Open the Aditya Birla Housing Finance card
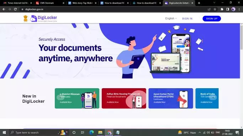The image size is (243, 136). (x=124, y=98)
